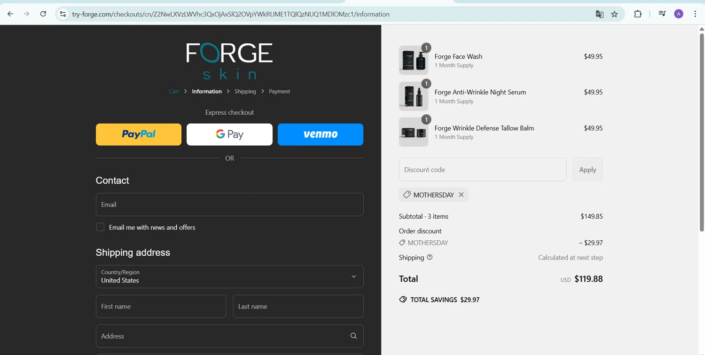Bookmark this page with the star icon

[x=614, y=14]
